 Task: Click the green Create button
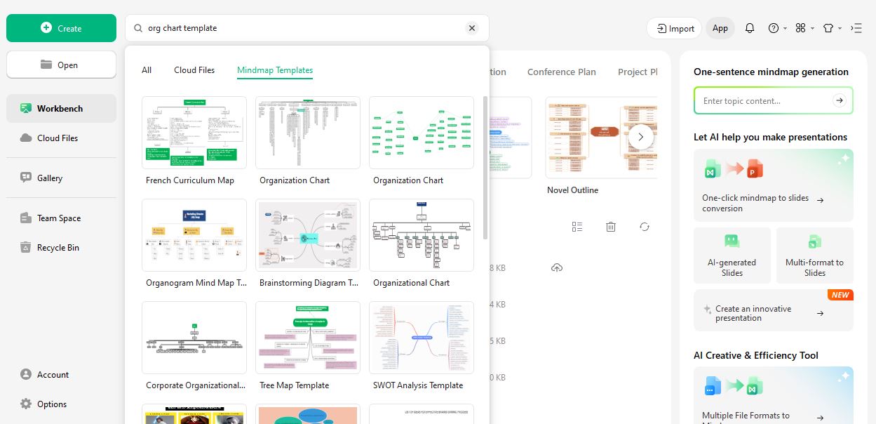(x=61, y=28)
